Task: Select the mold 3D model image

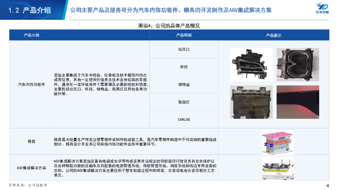Action: tap(278, 142)
